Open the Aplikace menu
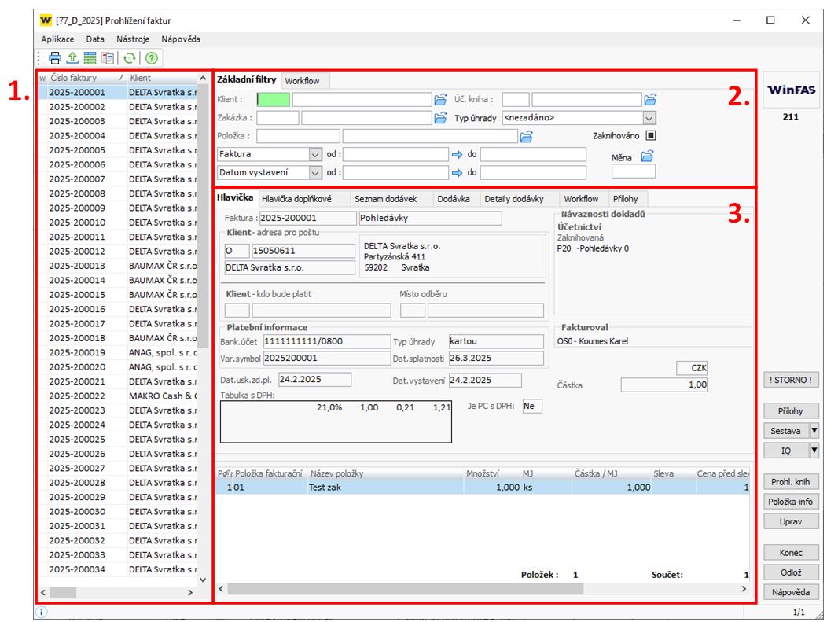 [x=57, y=39]
